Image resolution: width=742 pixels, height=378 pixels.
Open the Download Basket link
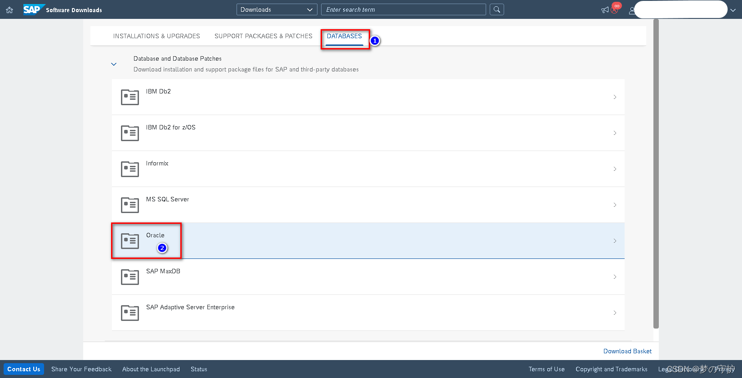(627, 351)
